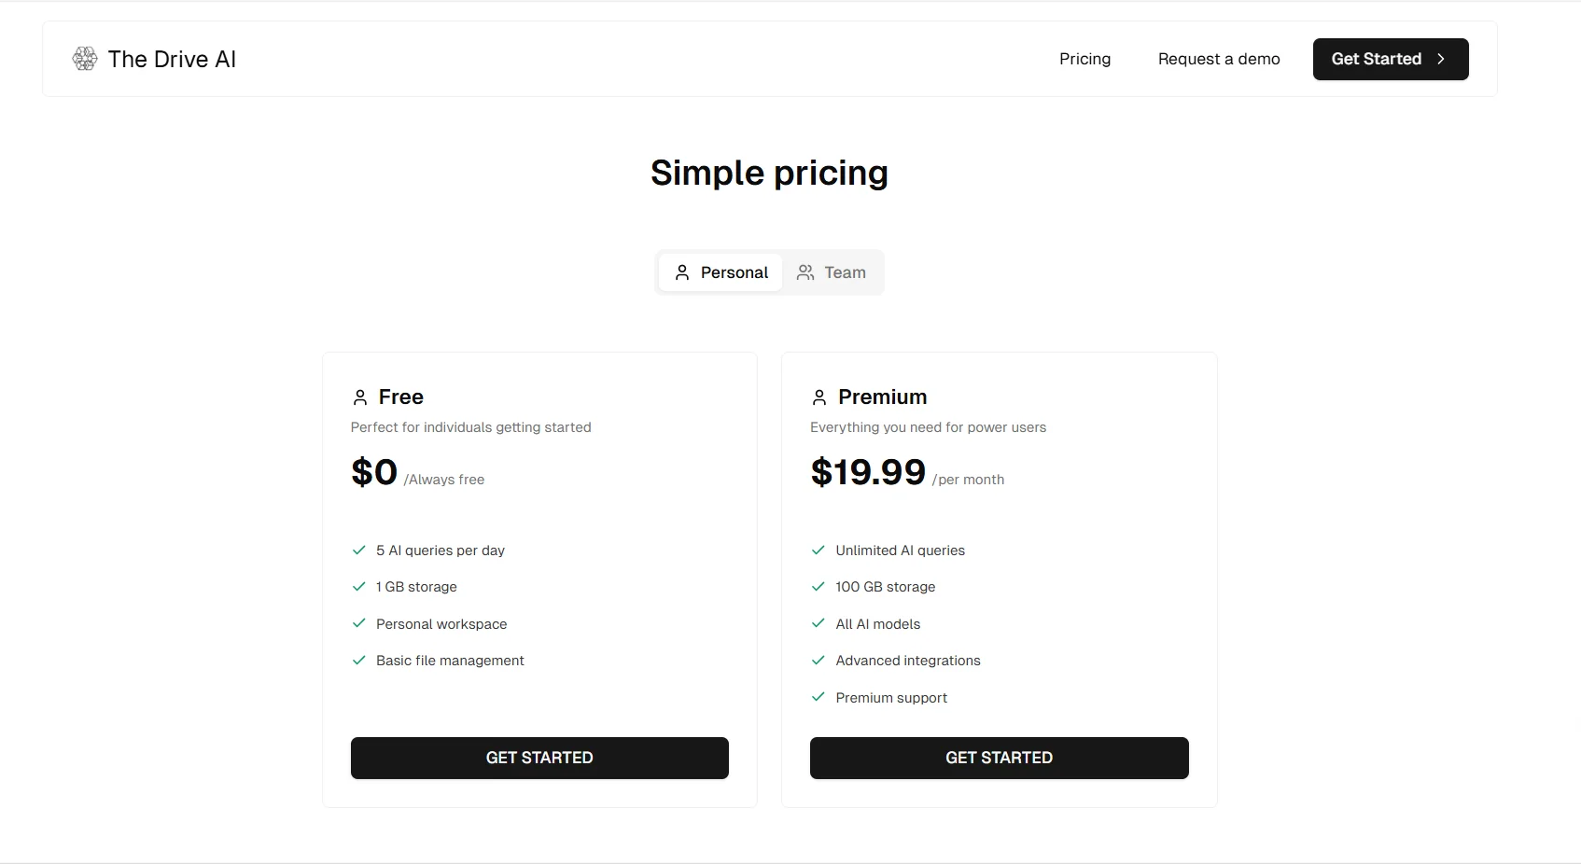Click The Drive AI brand name
This screenshot has width=1581, height=864.
point(172,59)
